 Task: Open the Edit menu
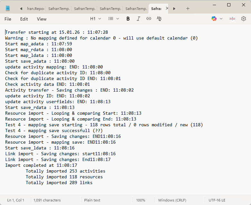24,19
